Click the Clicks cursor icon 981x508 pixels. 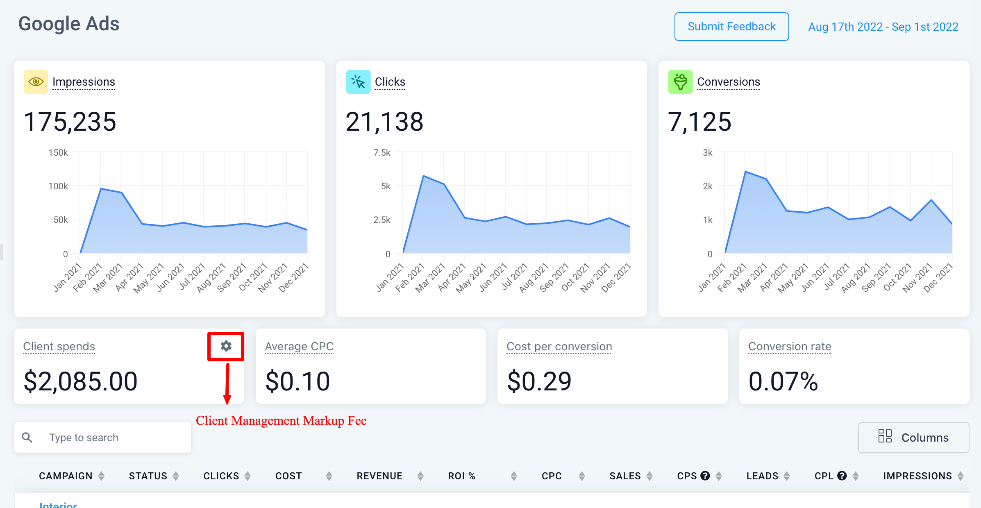[x=358, y=82]
